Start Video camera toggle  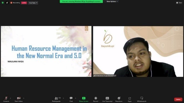click(x=19, y=99)
